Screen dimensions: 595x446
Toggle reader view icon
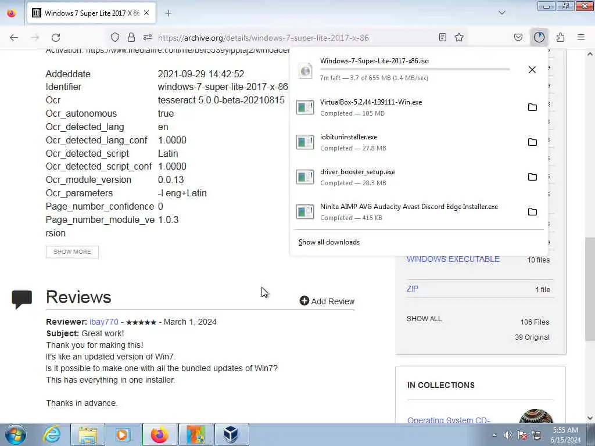pyautogui.click(x=442, y=37)
